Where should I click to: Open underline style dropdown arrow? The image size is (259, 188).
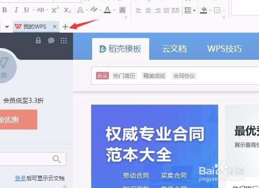[x=33, y=10]
